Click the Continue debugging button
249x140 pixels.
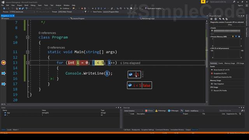[x=65, y=9]
